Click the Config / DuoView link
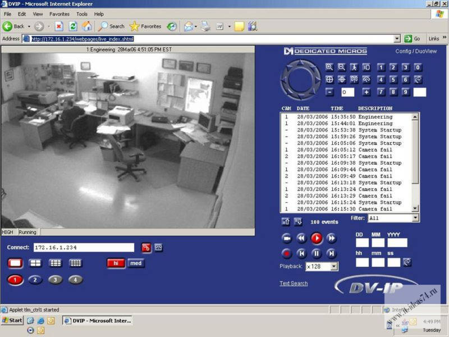This screenshot has height=337, width=449. pos(416,51)
